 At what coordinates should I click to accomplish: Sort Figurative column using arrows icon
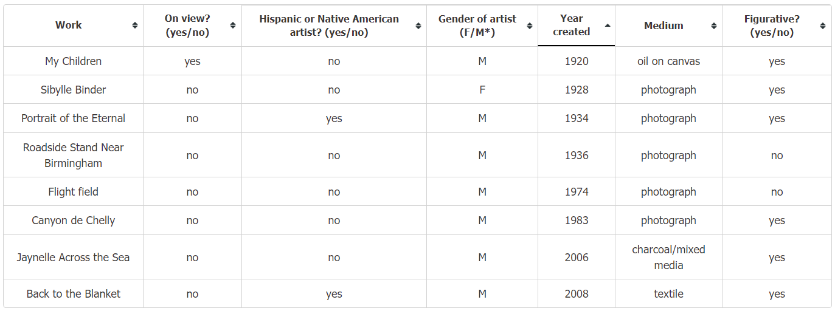tap(823, 26)
